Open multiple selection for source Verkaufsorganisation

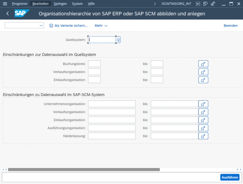tap(203, 72)
